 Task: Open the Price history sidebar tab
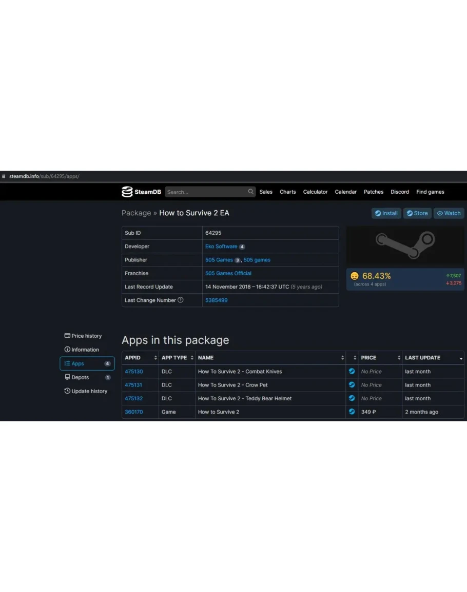point(83,336)
